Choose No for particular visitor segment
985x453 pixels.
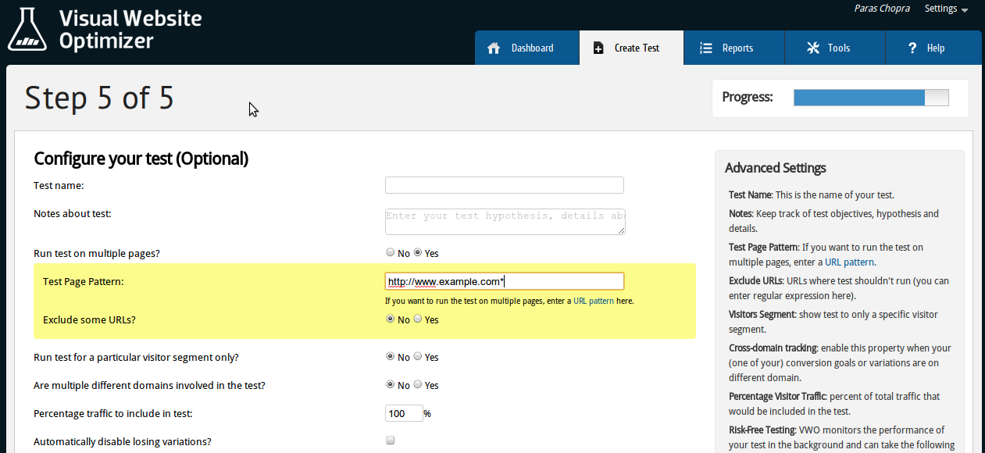(x=391, y=356)
